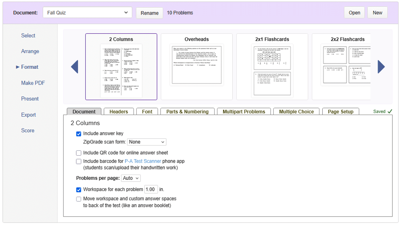401x225 pixels.
Task: Click the Rename button
Action: 149,13
